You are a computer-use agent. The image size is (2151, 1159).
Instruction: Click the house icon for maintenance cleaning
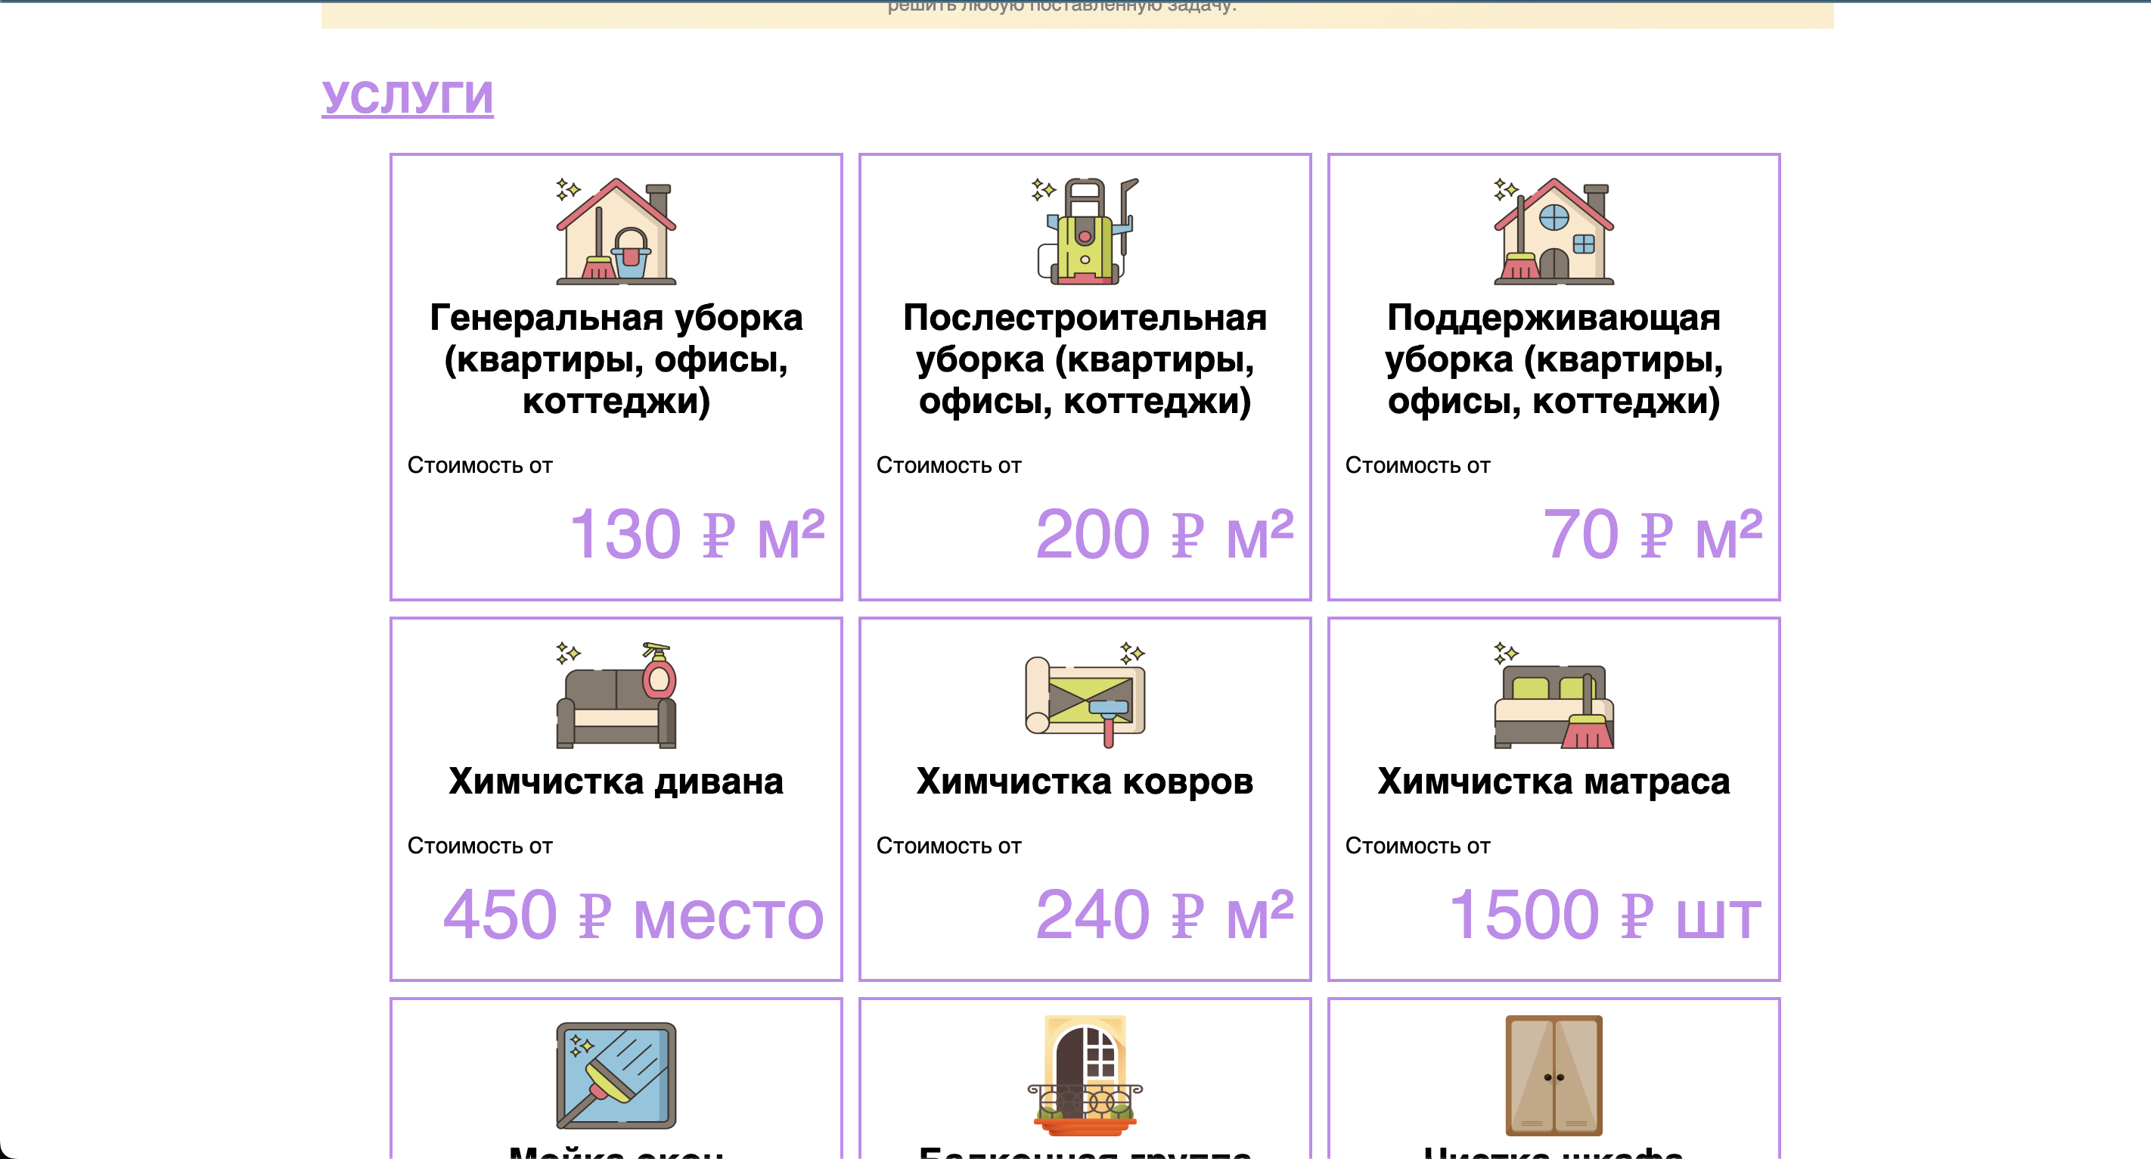pyautogui.click(x=1554, y=231)
